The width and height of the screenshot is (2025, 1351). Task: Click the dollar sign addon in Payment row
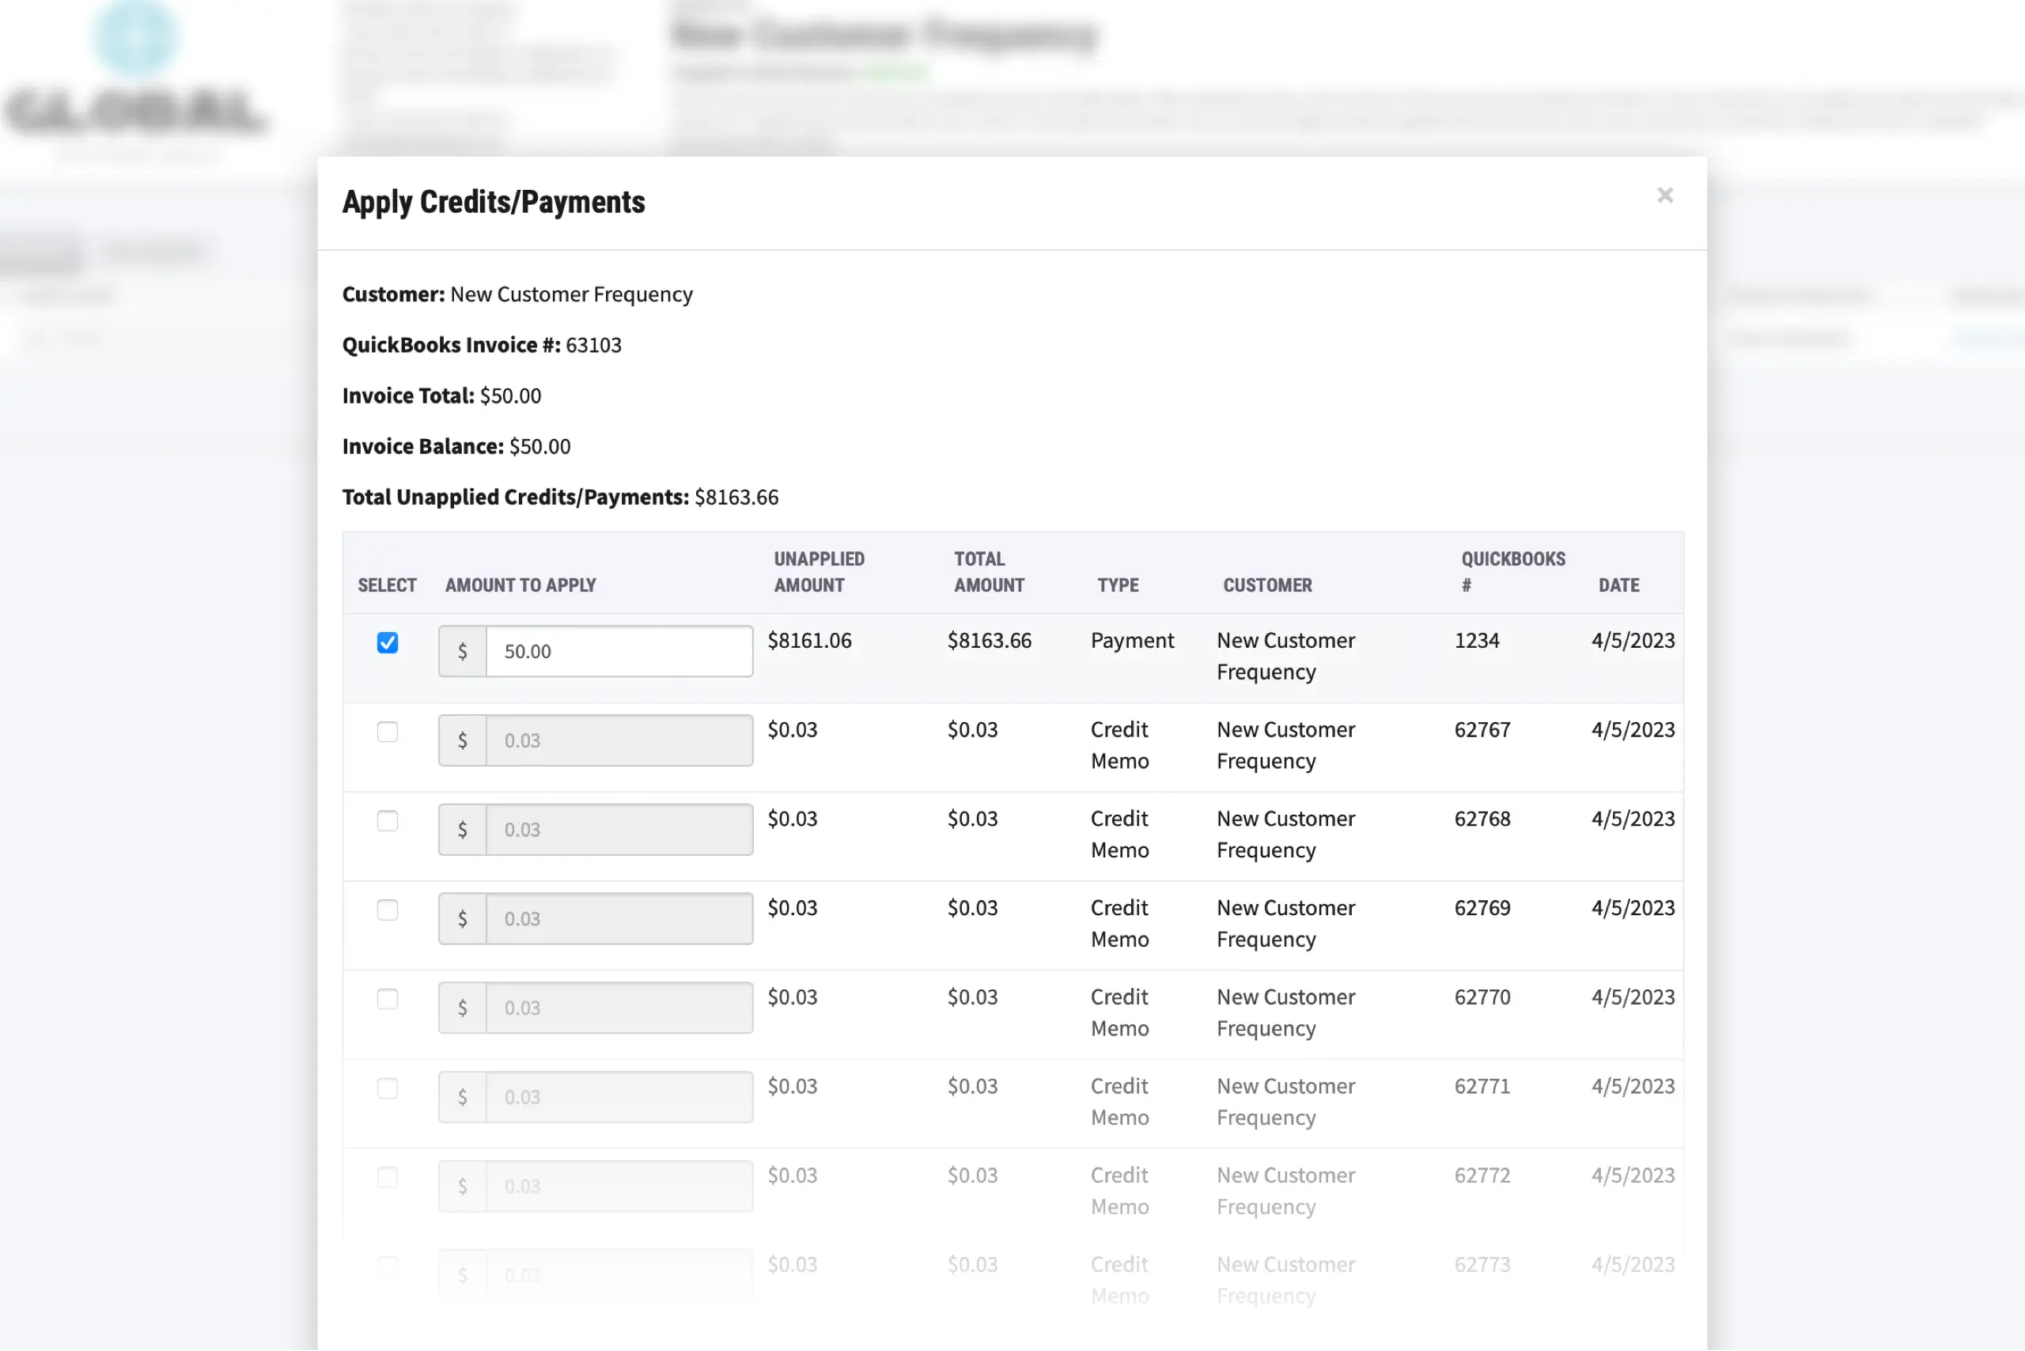pos(462,652)
